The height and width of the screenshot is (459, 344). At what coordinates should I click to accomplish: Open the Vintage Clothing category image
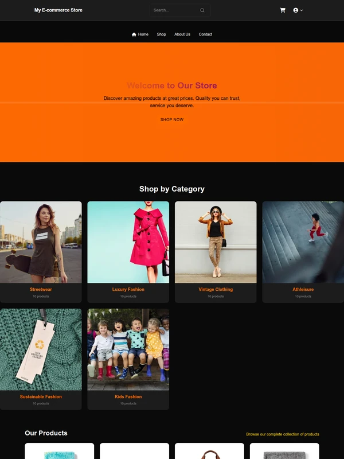point(216,242)
